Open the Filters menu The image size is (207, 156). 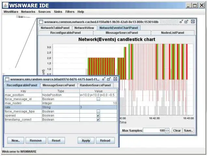tap(70, 12)
